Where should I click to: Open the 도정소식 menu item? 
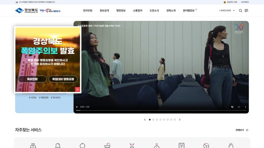(154, 11)
